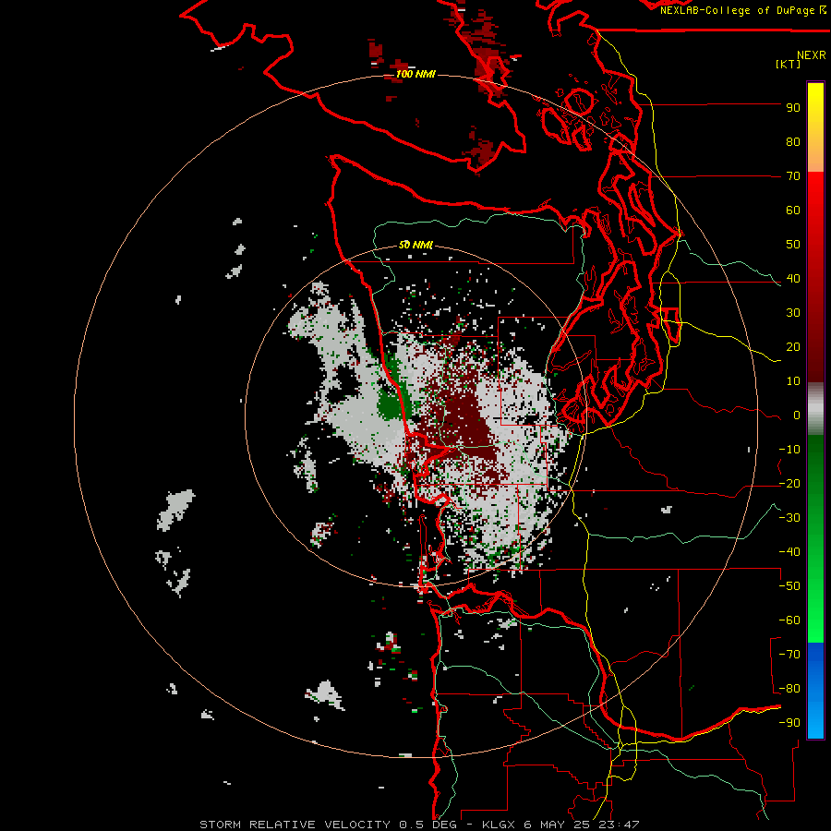Select the 40 value on the velocity scale

[793, 279]
